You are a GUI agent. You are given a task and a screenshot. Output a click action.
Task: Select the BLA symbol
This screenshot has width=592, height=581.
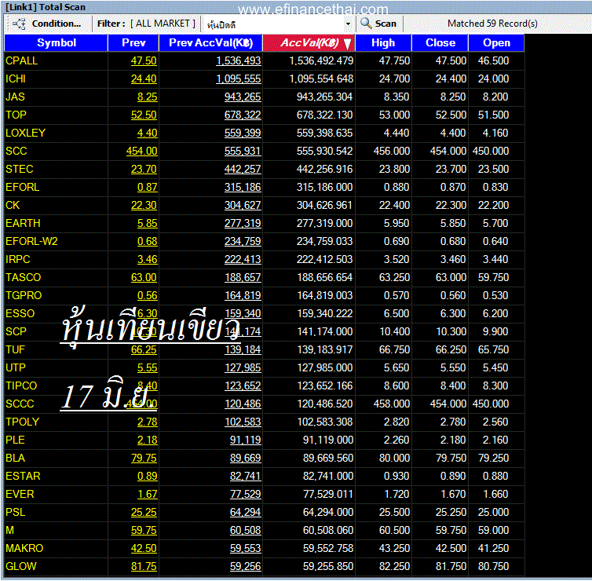[15, 459]
